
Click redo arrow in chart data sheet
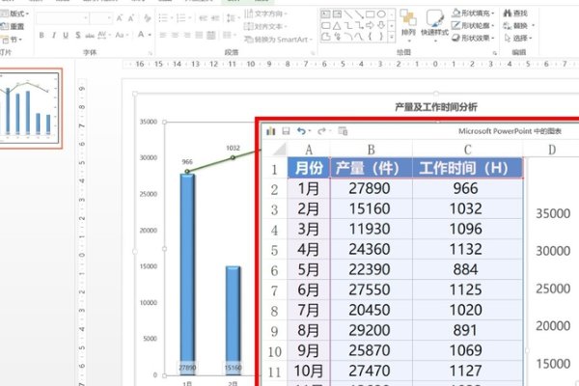pyautogui.click(x=322, y=131)
